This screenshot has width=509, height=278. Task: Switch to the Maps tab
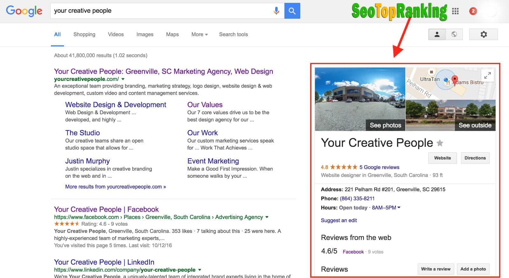click(172, 34)
